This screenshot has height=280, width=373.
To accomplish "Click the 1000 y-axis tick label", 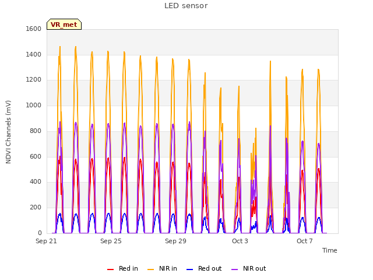I will tap(34, 105).
